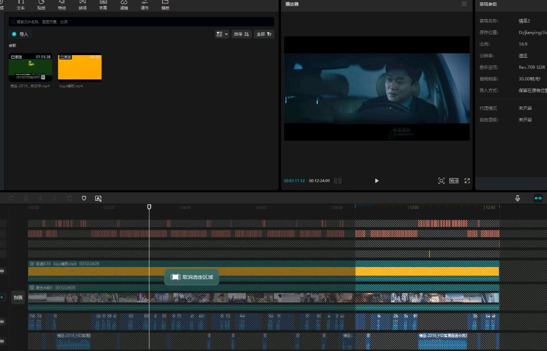This screenshot has width=547, height=351.
Task: Select the orange logo模板.mp4 timeline clip
Action: pyautogui.click(x=263, y=271)
